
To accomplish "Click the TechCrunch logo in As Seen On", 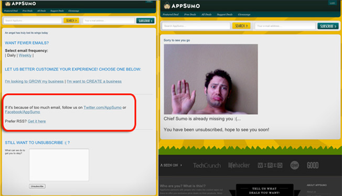I will (207, 166).
